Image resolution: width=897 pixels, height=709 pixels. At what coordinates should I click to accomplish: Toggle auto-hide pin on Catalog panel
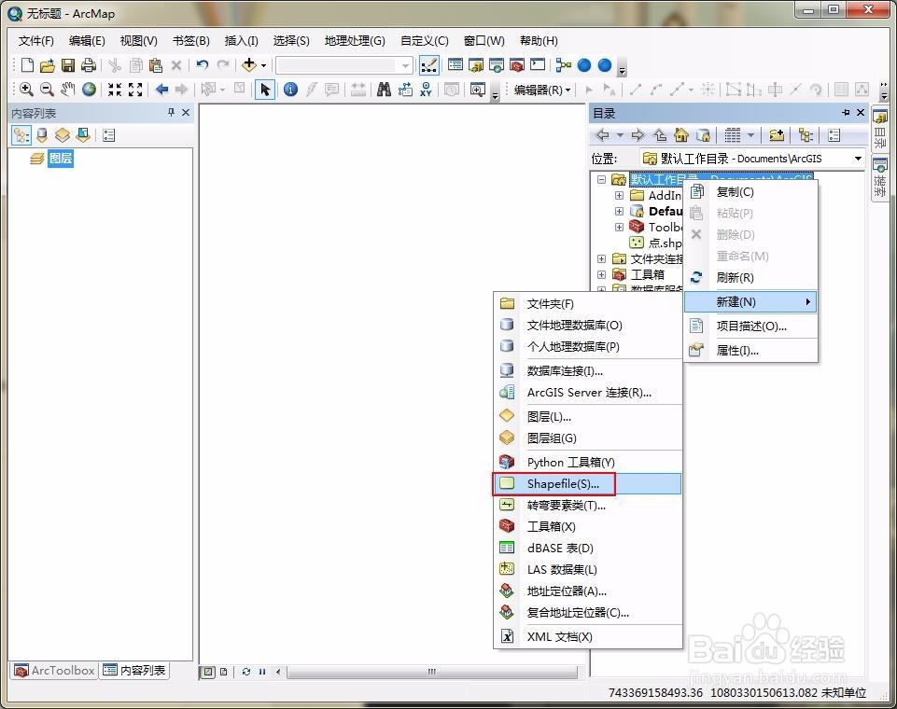pos(846,113)
